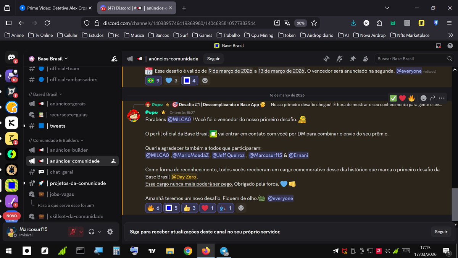Open audio output options arrow

(100, 232)
